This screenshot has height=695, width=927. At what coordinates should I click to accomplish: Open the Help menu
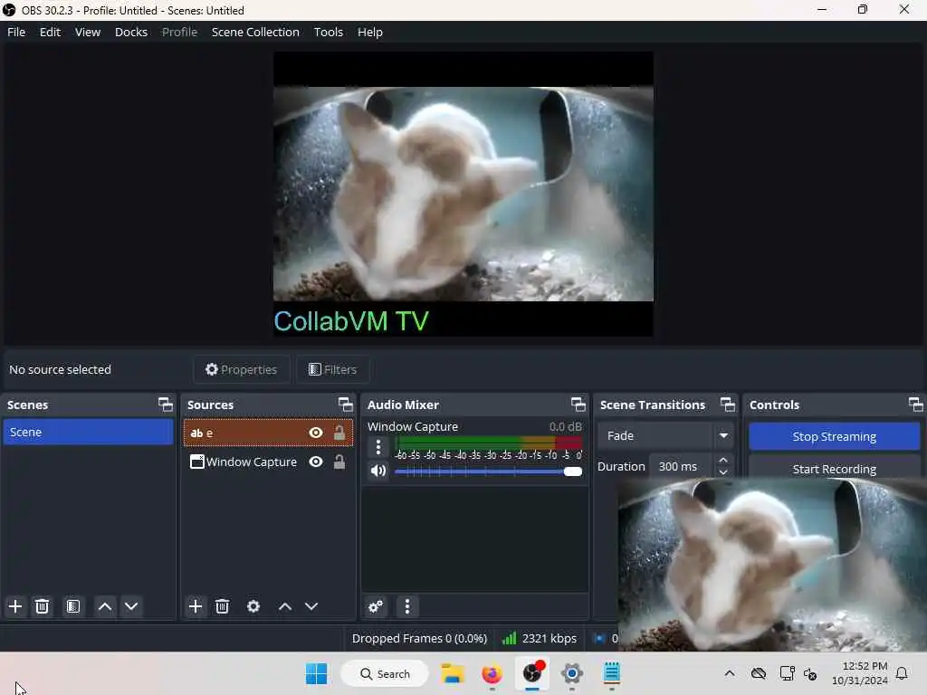pyautogui.click(x=370, y=32)
